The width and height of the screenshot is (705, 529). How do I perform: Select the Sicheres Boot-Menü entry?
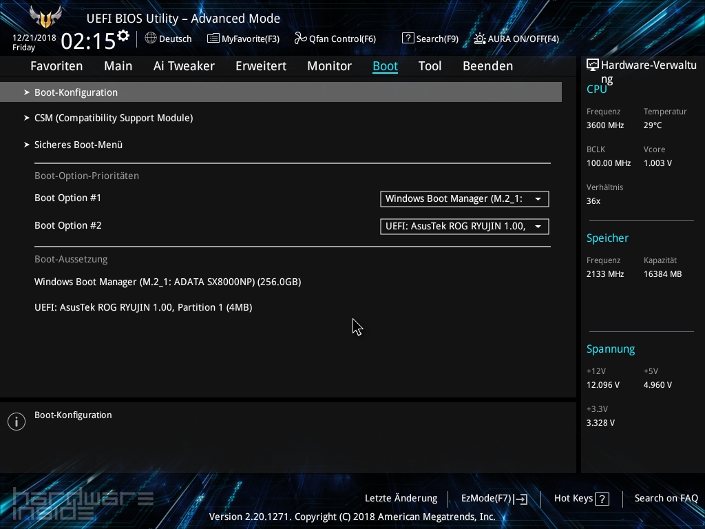[78, 144]
